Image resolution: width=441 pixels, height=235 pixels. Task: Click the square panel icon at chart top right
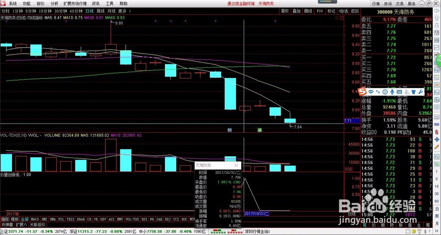[342, 18]
